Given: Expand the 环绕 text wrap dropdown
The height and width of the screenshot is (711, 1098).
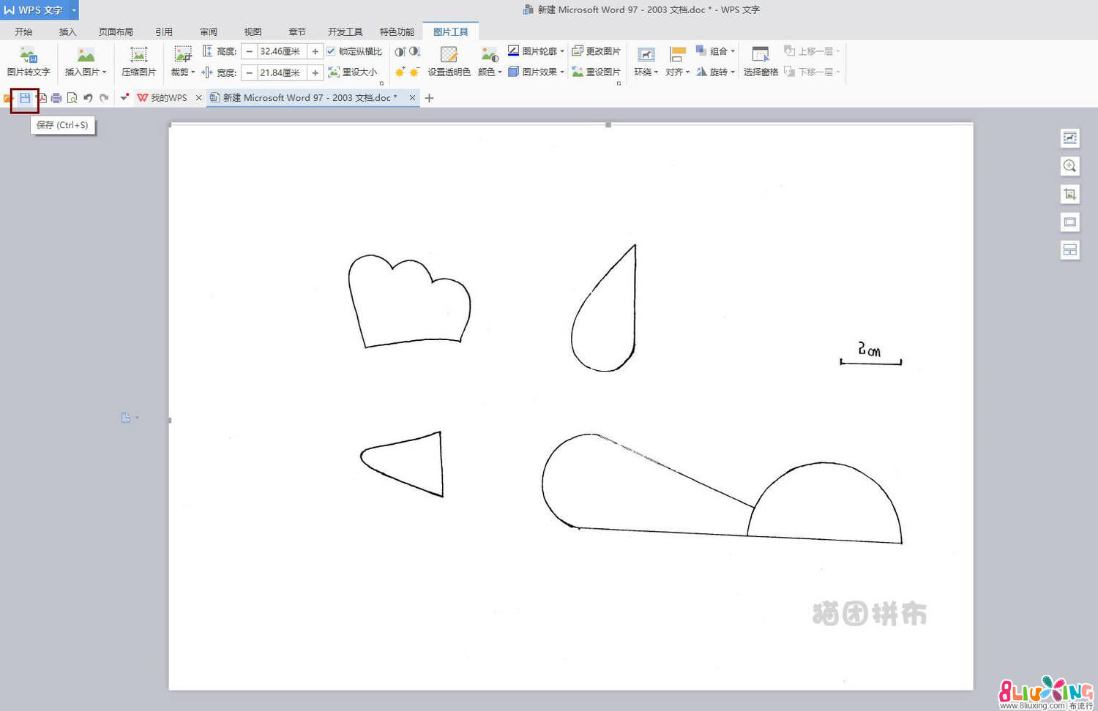Looking at the screenshot, I should [657, 72].
